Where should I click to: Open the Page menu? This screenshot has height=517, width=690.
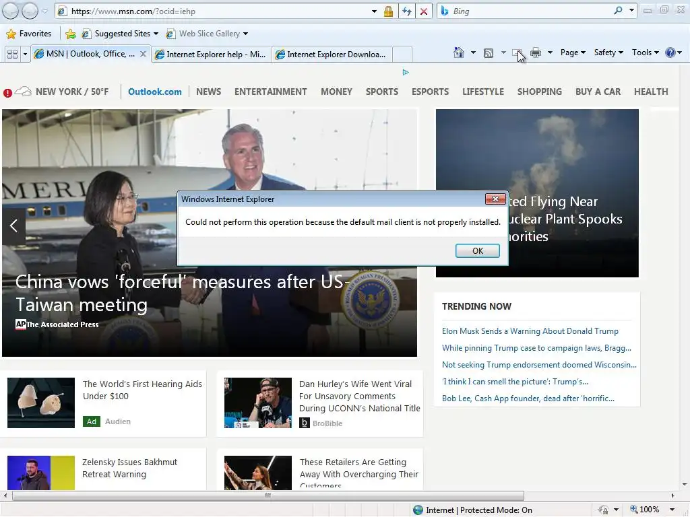tap(573, 53)
